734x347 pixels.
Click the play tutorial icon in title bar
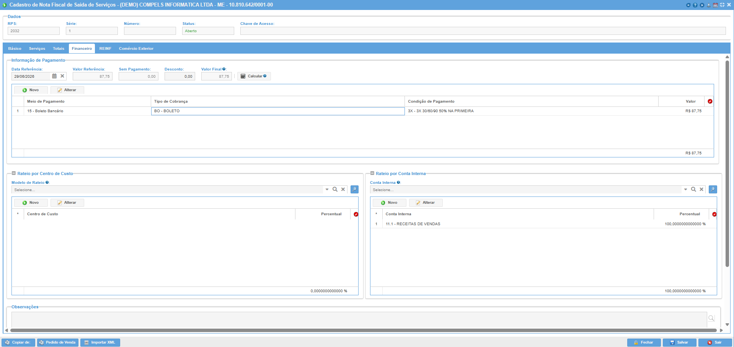[x=702, y=5]
